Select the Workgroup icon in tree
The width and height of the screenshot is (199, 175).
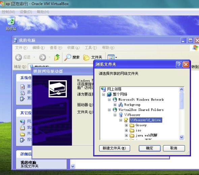(x=120, y=105)
